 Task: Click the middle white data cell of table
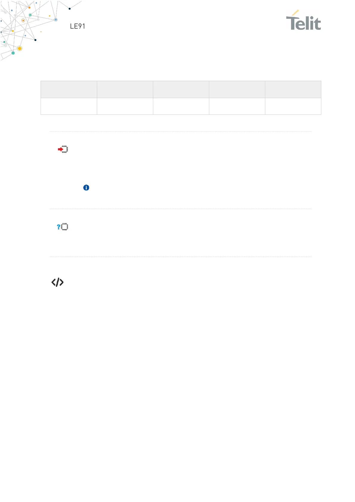(x=181, y=106)
